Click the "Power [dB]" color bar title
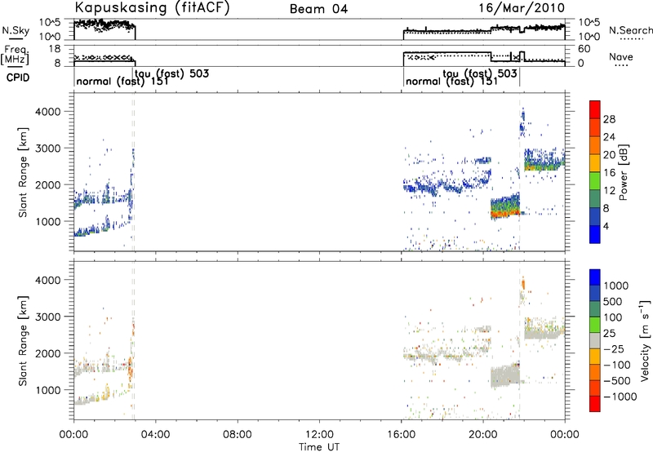 [x=623, y=172]
